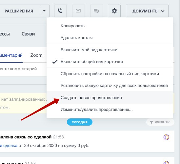Select Копировать menu item

tap(110, 26)
